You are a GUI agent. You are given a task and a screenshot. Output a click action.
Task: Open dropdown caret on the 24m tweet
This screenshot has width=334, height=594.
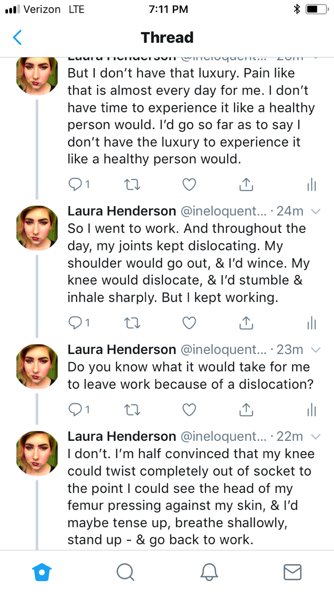coord(315,212)
